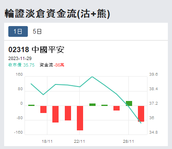Click the last red bar on the right

point(141,114)
